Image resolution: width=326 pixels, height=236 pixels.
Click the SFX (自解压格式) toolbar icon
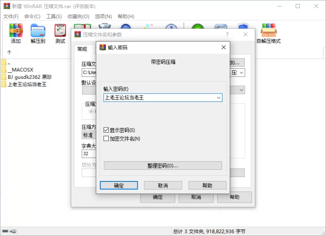tap(269, 33)
